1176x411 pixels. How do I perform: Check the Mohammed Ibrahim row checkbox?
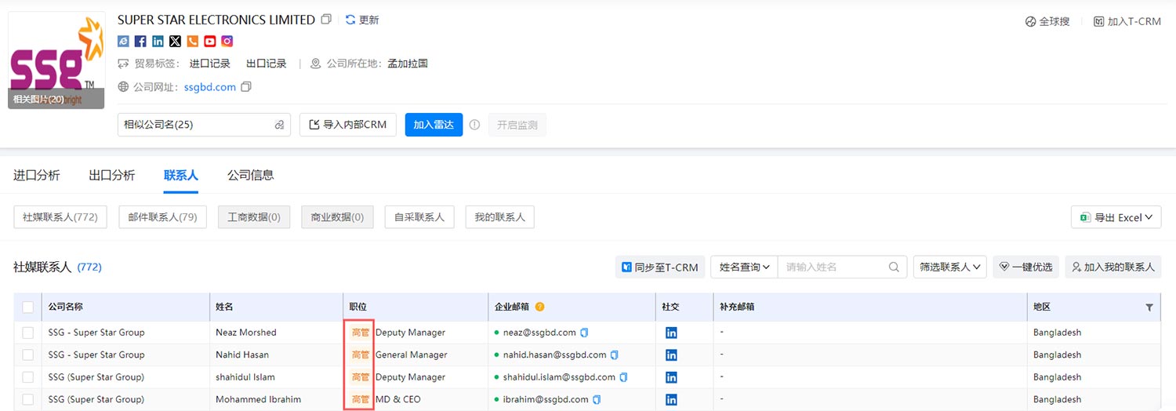tap(28, 399)
